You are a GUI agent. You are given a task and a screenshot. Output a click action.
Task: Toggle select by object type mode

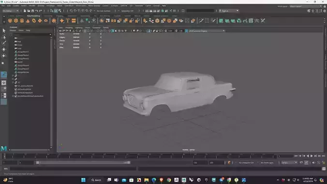[x=56, y=11]
